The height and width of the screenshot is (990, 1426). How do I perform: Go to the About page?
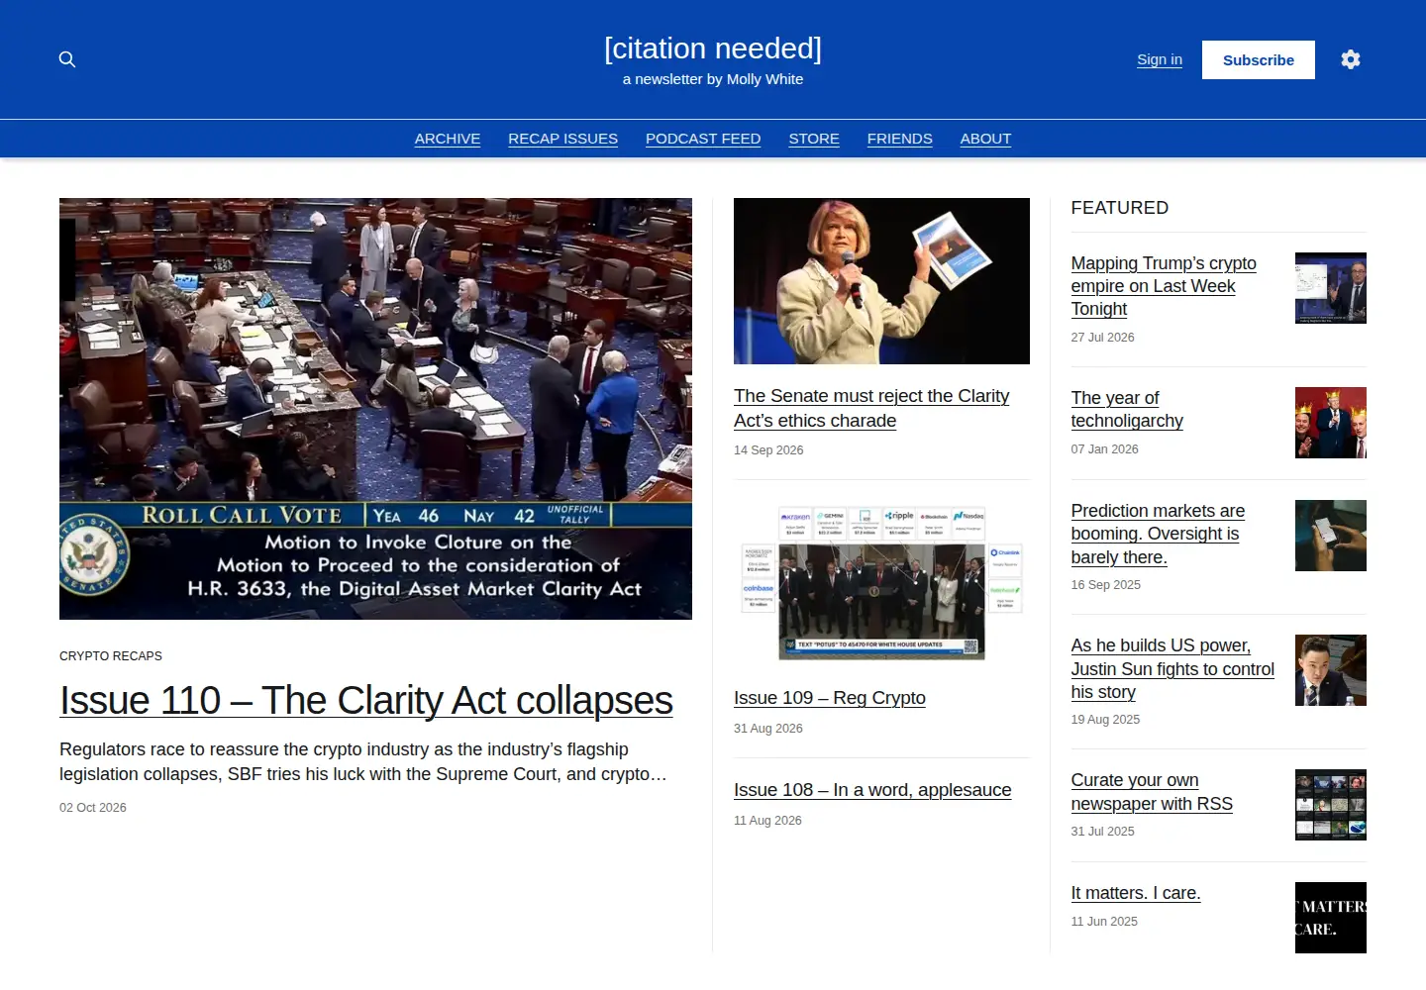click(x=985, y=139)
